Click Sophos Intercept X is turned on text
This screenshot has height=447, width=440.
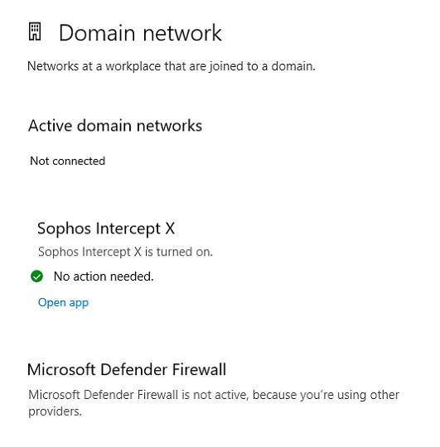pos(126,252)
